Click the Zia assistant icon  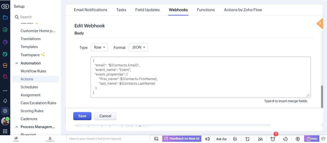pos(260,139)
